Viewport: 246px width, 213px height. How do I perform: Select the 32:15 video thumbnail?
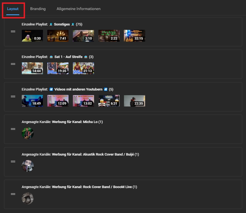click(135, 36)
